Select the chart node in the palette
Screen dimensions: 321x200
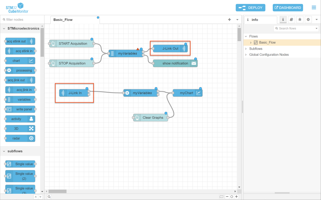(x=20, y=61)
